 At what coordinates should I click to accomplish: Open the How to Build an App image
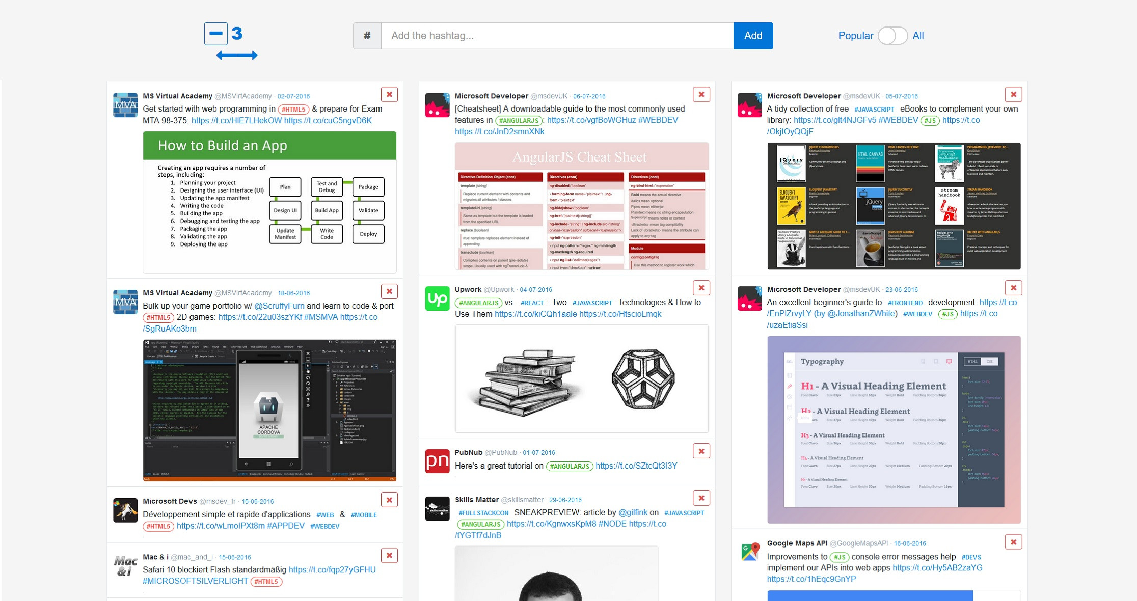(269, 202)
